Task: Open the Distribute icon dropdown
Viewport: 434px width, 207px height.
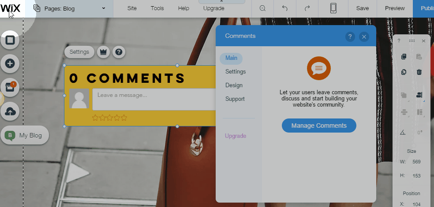Action: click(404, 112)
